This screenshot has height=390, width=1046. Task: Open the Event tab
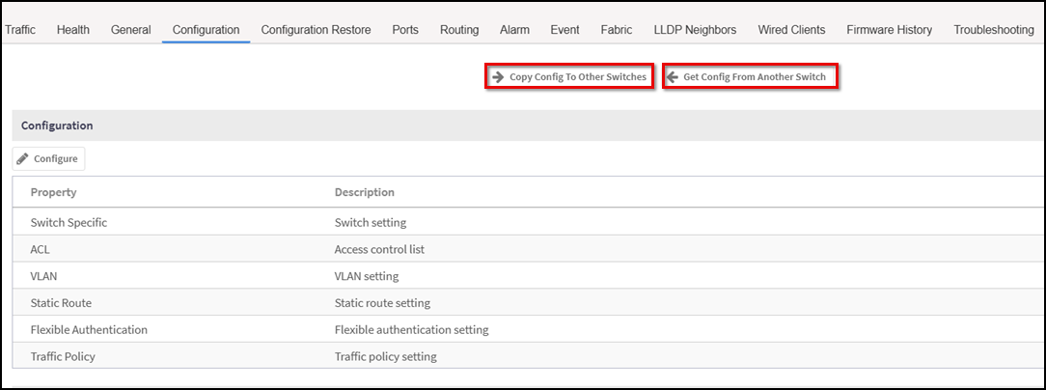click(x=565, y=29)
